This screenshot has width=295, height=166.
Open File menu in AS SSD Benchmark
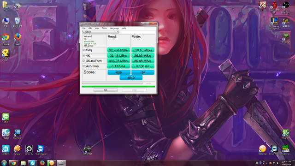tap(84, 28)
